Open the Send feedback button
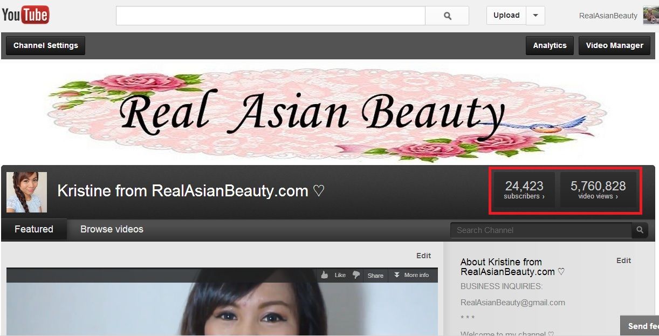 click(x=640, y=326)
